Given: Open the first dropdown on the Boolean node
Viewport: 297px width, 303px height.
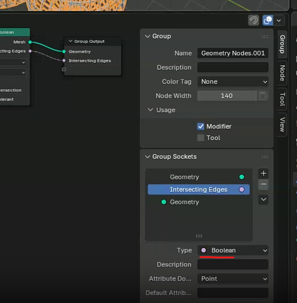Looking at the screenshot, I should click(13, 62).
